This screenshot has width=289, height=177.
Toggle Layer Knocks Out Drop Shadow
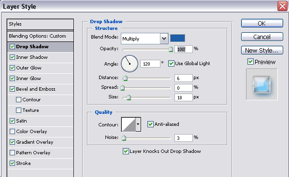point(126,151)
